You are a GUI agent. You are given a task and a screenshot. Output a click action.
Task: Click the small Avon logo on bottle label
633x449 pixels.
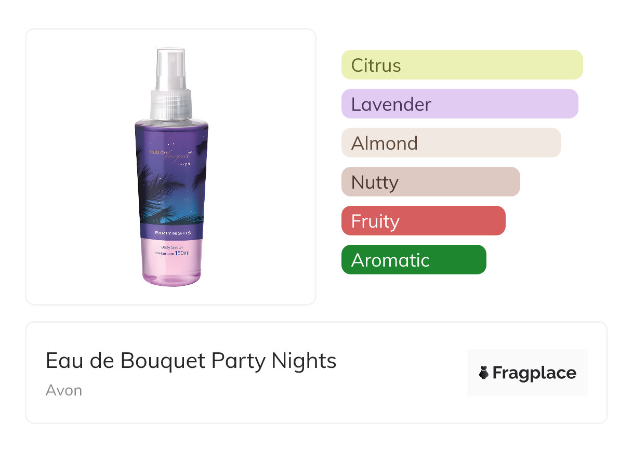tap(184, 163)
